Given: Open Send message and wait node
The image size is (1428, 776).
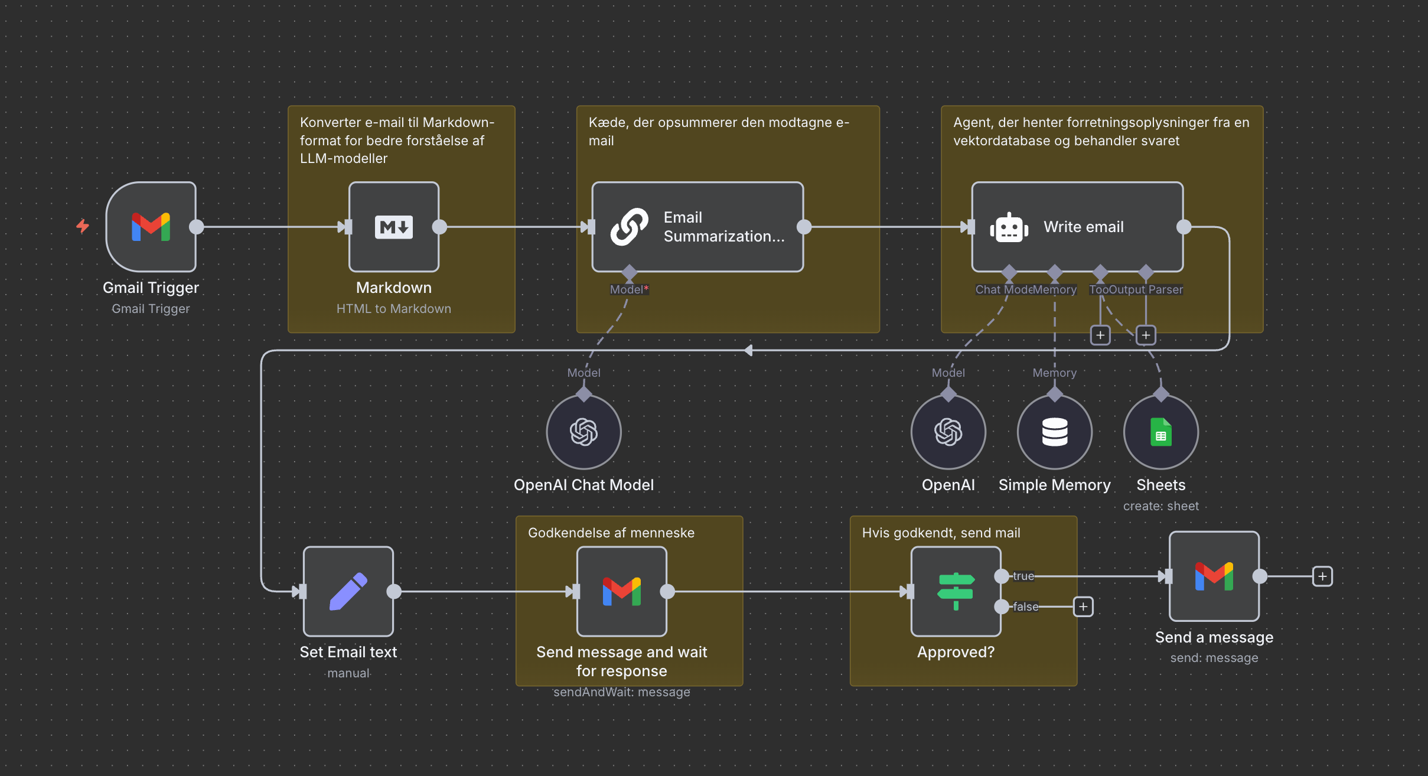Looking at the screenshot, I should pos(621,591).
